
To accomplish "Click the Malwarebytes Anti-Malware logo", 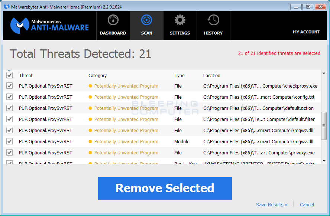I will 50,26.
